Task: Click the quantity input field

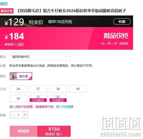Action: pos(19,115)
